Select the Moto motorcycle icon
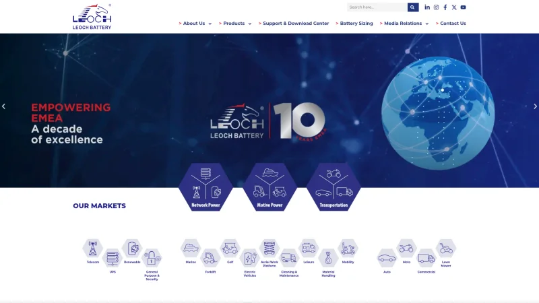Screen dimensions: 539x303 point(407,248)
